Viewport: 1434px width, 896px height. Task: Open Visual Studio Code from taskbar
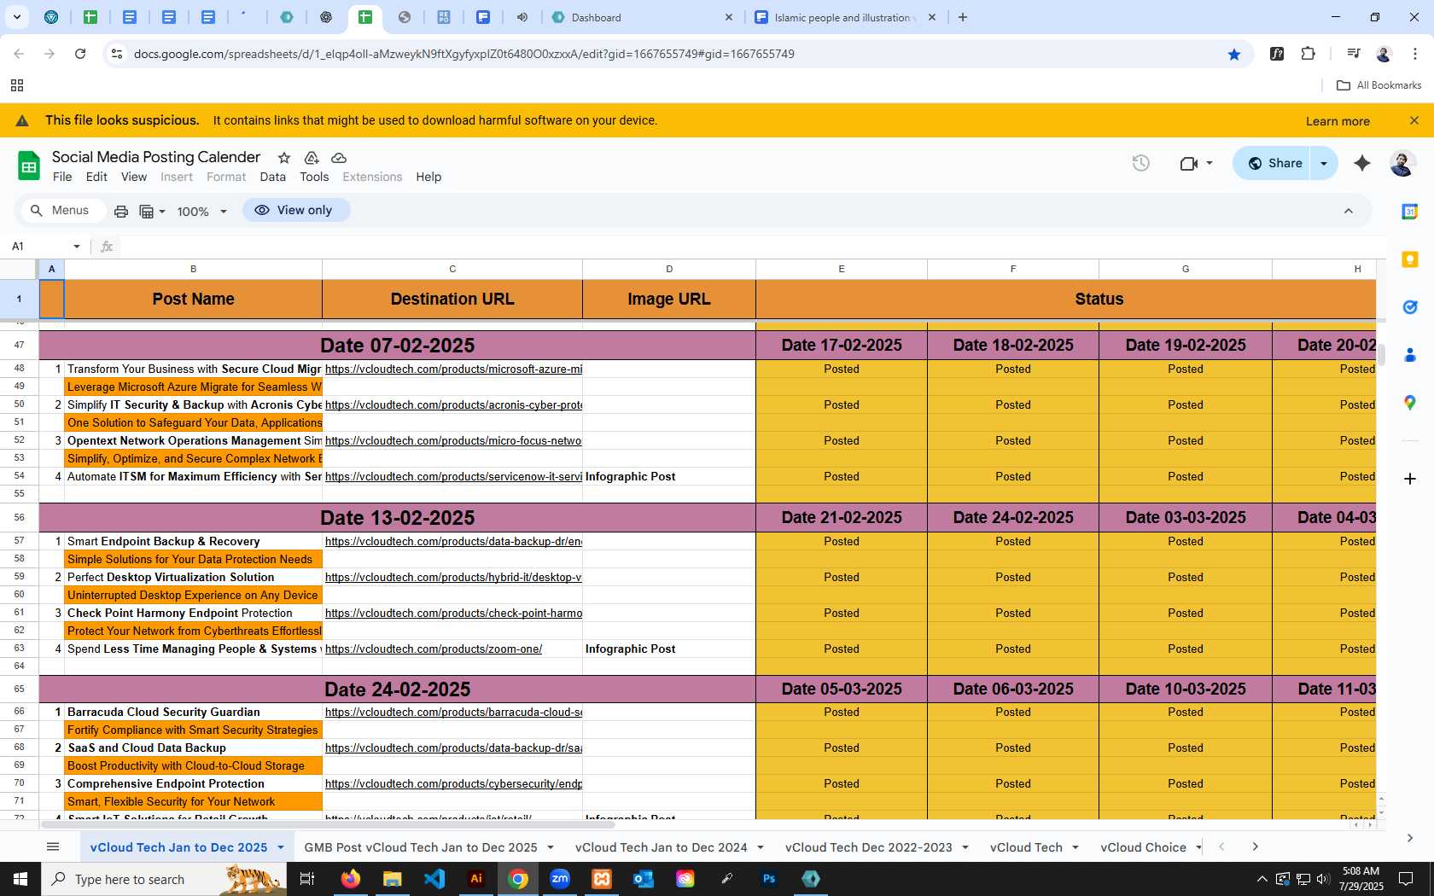[434, 879]
